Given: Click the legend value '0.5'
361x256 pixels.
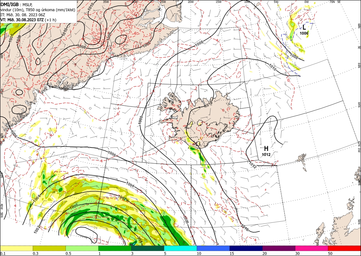Looking at the screenshot, I should point(68,253).
